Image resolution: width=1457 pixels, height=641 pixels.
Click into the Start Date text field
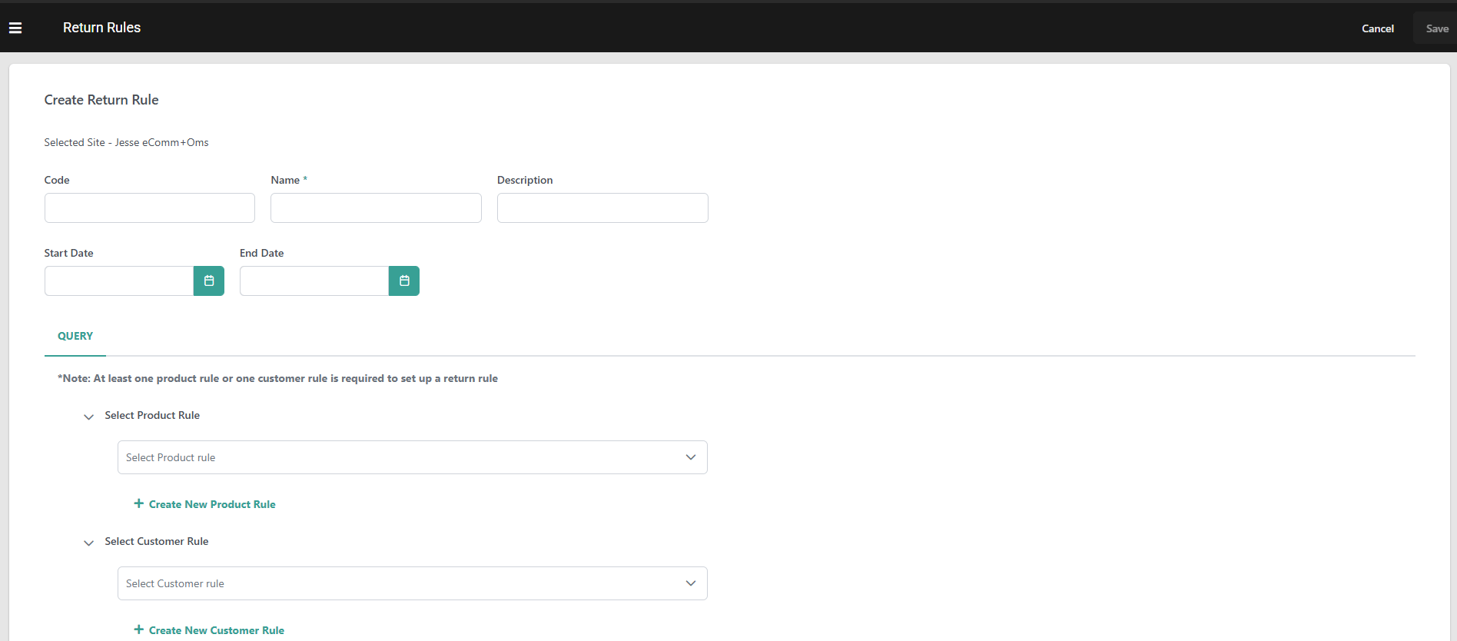pos(119,281)
